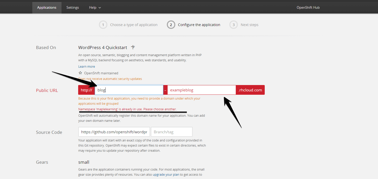The width and height of the screenshot is (378, 179).
Task: Expand the Help dropdown menu
Action: click(x=95, y=8)
